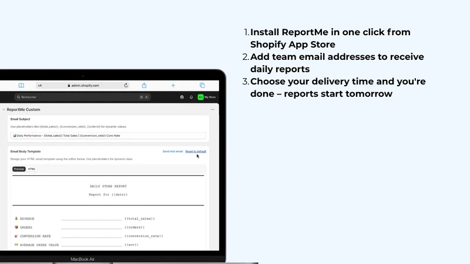Open the My Store account menu

207,97
